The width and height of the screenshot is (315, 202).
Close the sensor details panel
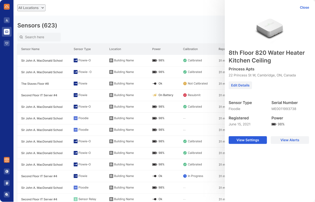tap(304, 8)
